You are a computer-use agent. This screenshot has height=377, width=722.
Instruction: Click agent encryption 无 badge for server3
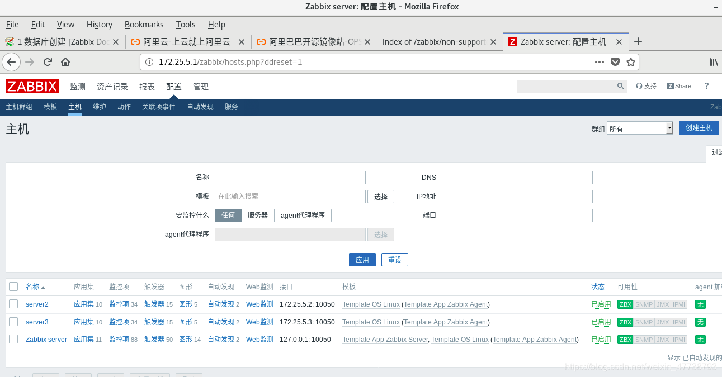pos(700,322)
